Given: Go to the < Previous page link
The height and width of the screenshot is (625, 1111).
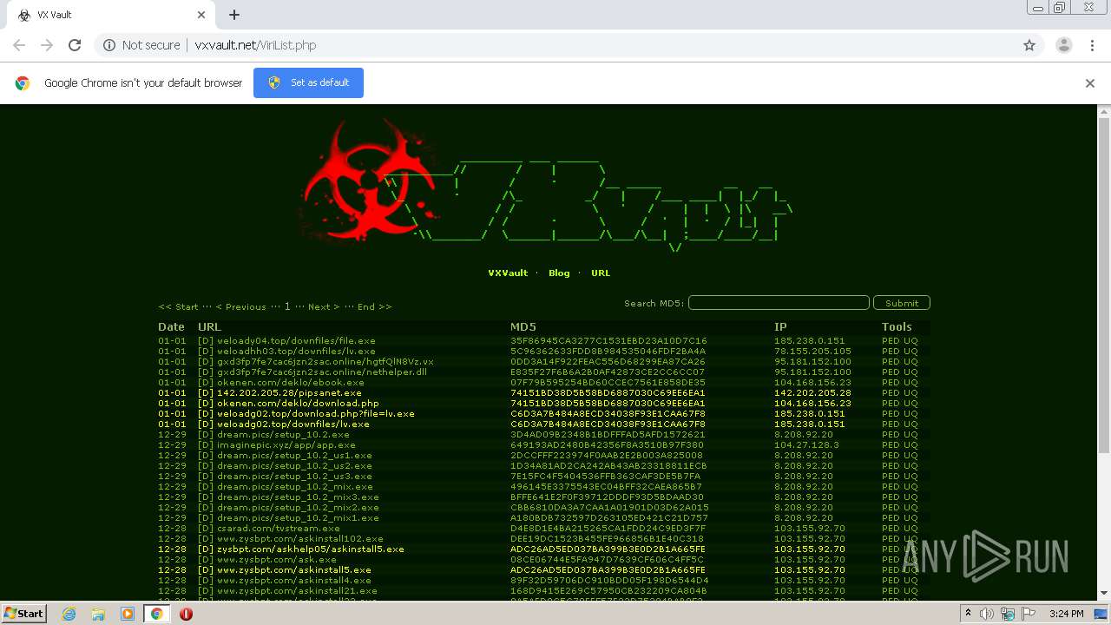Looking at the screenshot, I should click(240, 306).
